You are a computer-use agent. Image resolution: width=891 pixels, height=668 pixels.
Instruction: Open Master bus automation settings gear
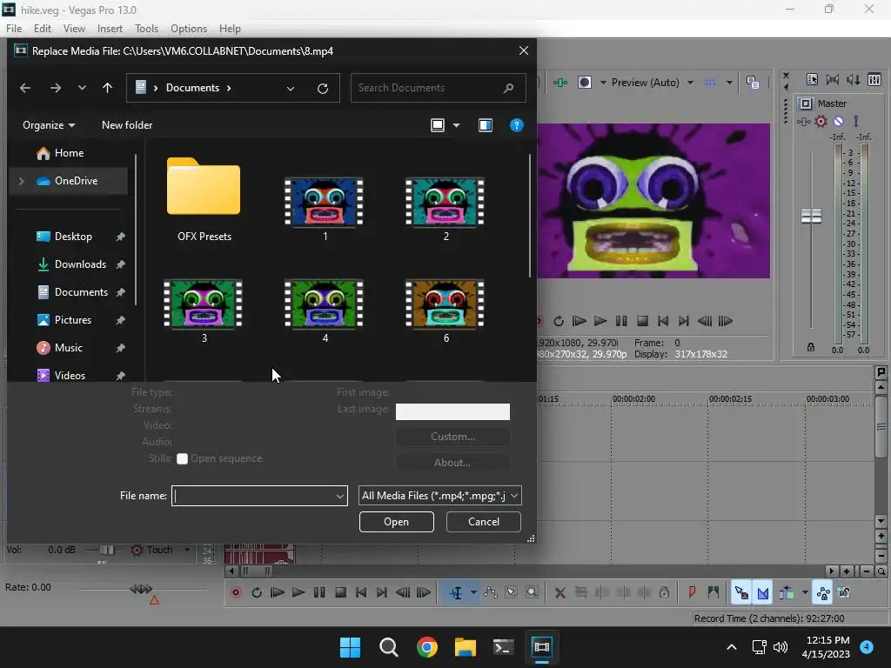tap(821, 121)
